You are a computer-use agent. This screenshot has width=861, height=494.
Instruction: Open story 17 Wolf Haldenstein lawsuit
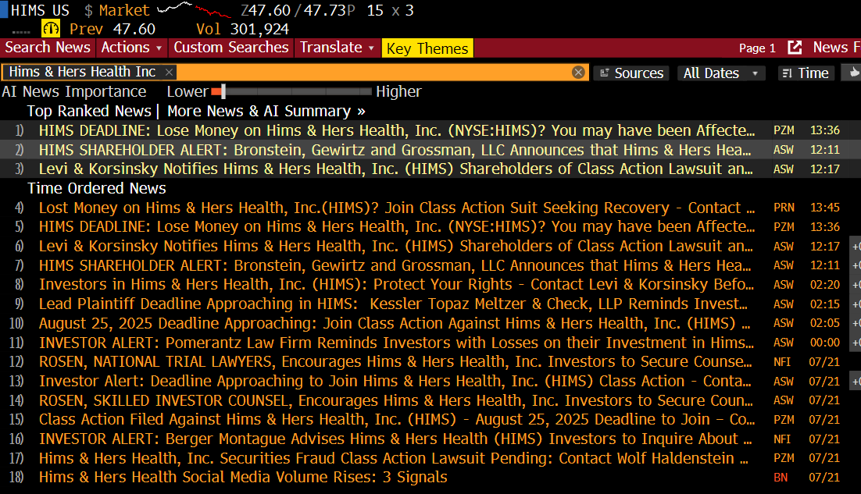[x=394, y=458]
